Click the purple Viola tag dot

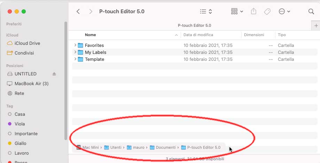(10, 124)
